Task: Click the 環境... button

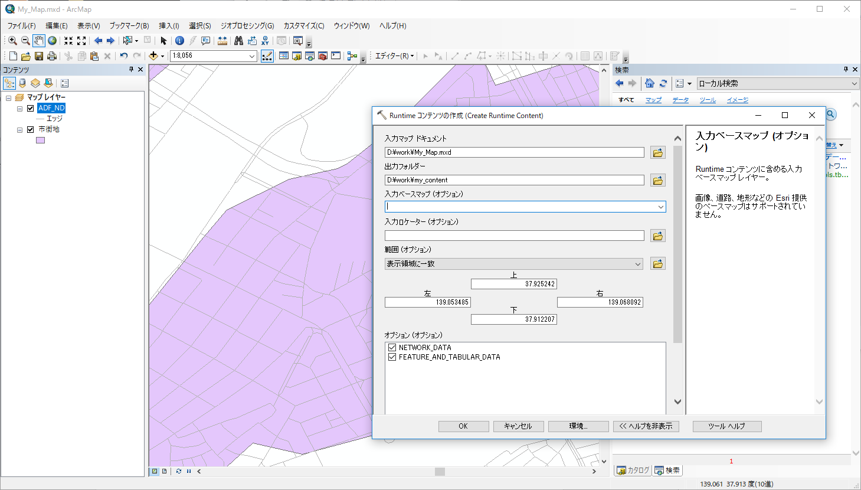Action: pos(578,426)
